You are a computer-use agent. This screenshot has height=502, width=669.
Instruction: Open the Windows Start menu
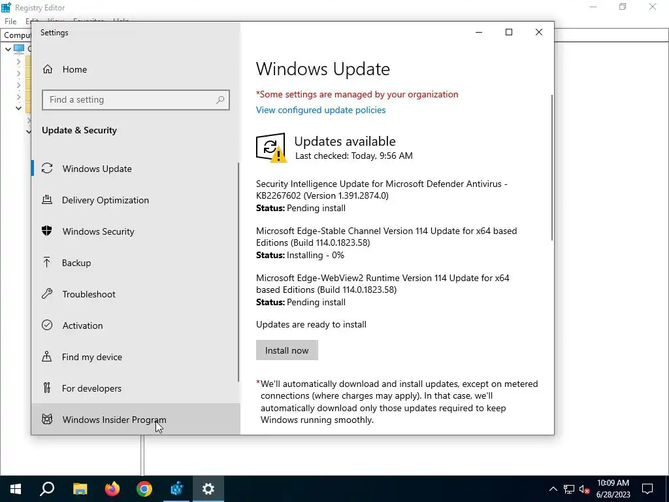coord(16,489)
